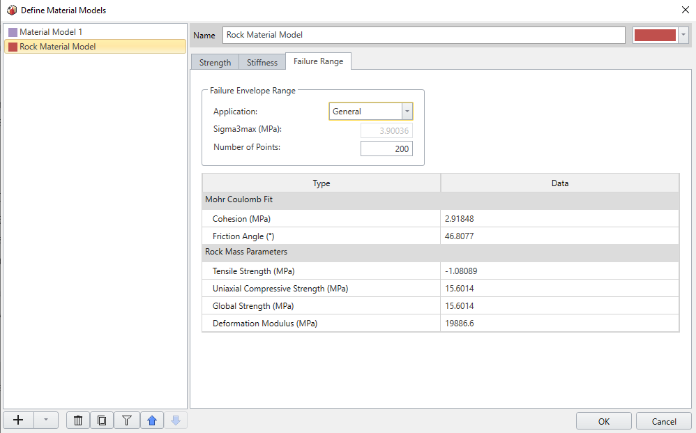
Task: Expand the Application dropdown set to General
Action: [407, 112]
